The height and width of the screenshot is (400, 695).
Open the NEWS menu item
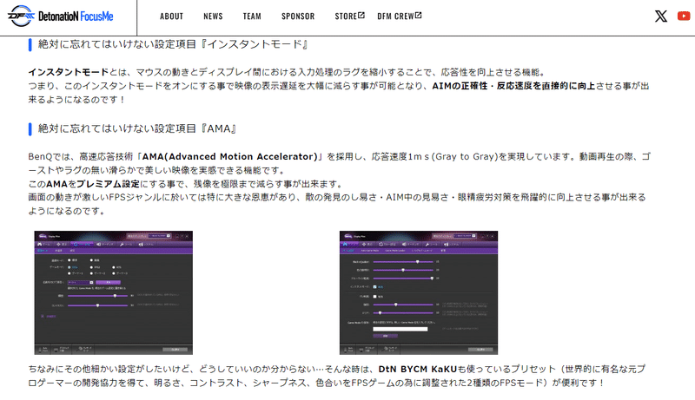click(x=213, y=16)
